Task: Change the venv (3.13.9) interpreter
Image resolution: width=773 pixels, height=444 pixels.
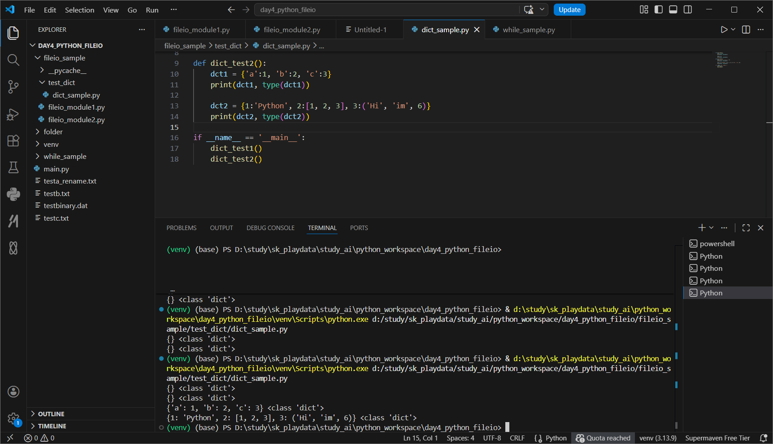Action: pos(658,438)
